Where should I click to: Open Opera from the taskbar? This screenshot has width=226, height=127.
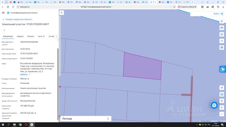coord(26,125)
